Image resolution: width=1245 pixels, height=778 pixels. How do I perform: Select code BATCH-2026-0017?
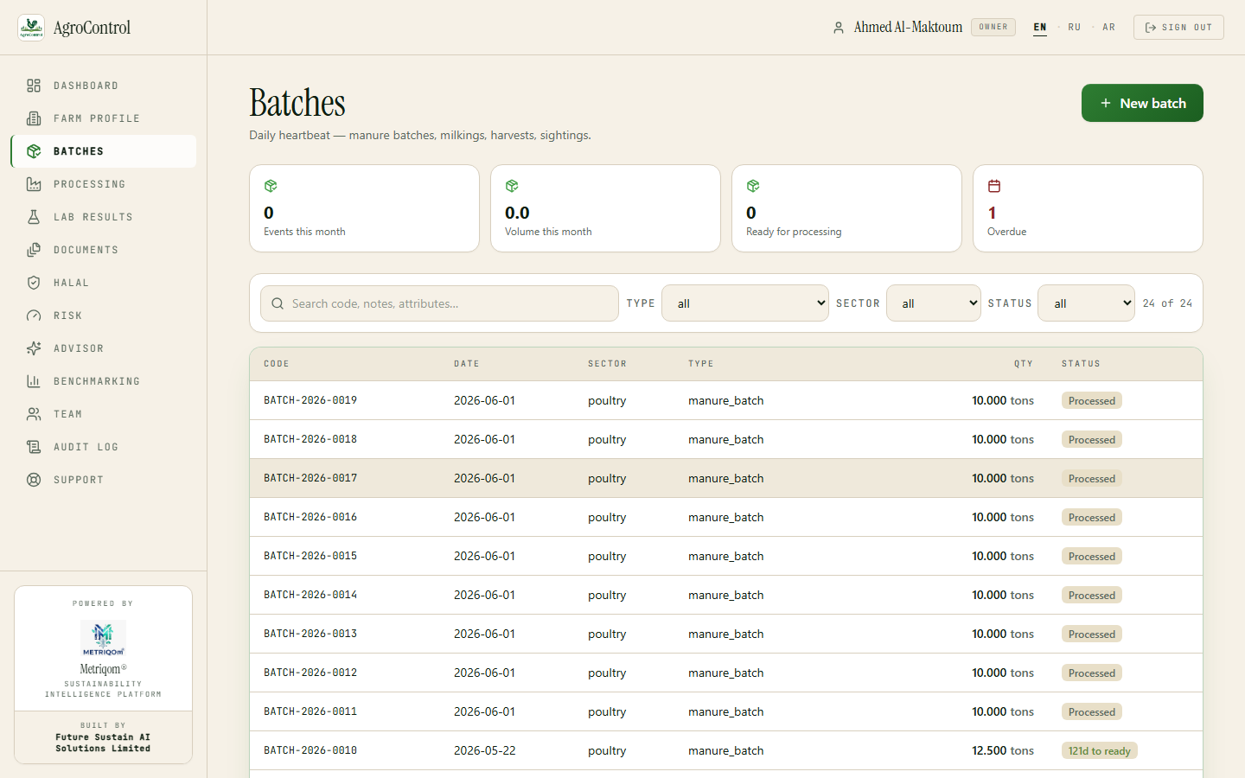(x=310, y=478)
